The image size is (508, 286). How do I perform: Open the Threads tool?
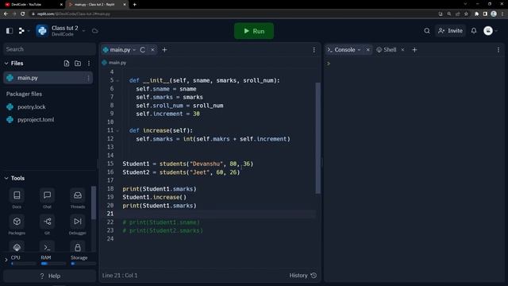tap(78, 199)
